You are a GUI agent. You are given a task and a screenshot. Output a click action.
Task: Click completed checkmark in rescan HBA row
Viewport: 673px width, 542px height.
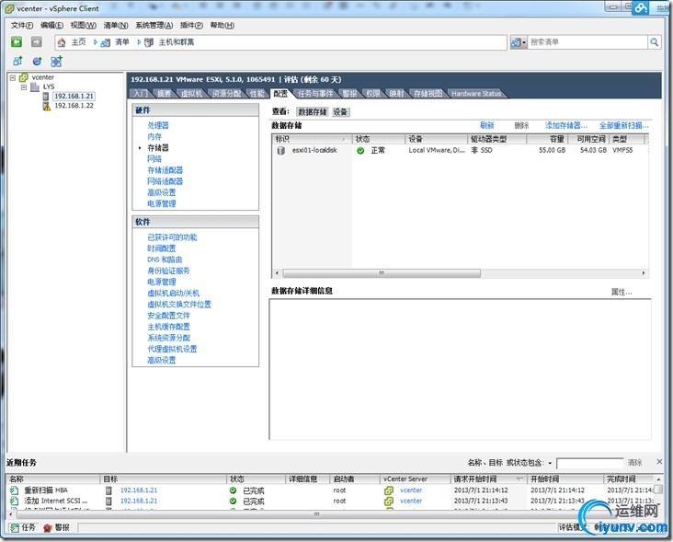point(233,490)
